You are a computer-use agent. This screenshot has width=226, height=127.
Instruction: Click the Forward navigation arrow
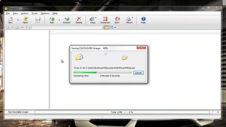tap(17, 28)
